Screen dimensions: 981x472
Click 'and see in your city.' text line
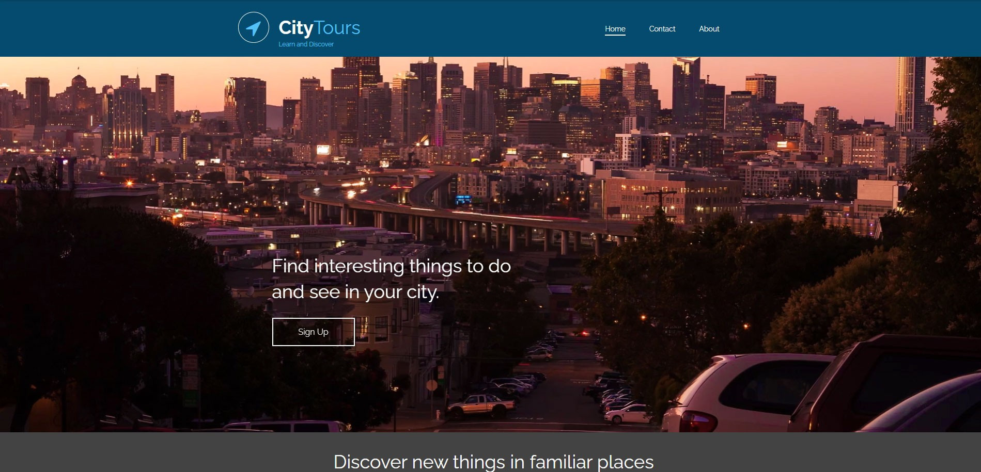point(355,292)
